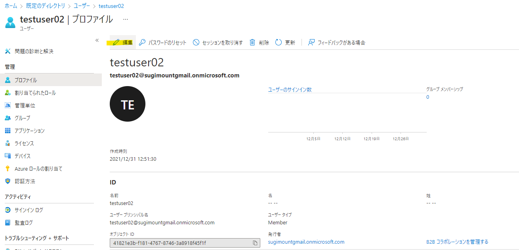Click the 削除 trash icon to delete user
The height and width of the screenshot is (250, 519).
click(x=252, y=42)
